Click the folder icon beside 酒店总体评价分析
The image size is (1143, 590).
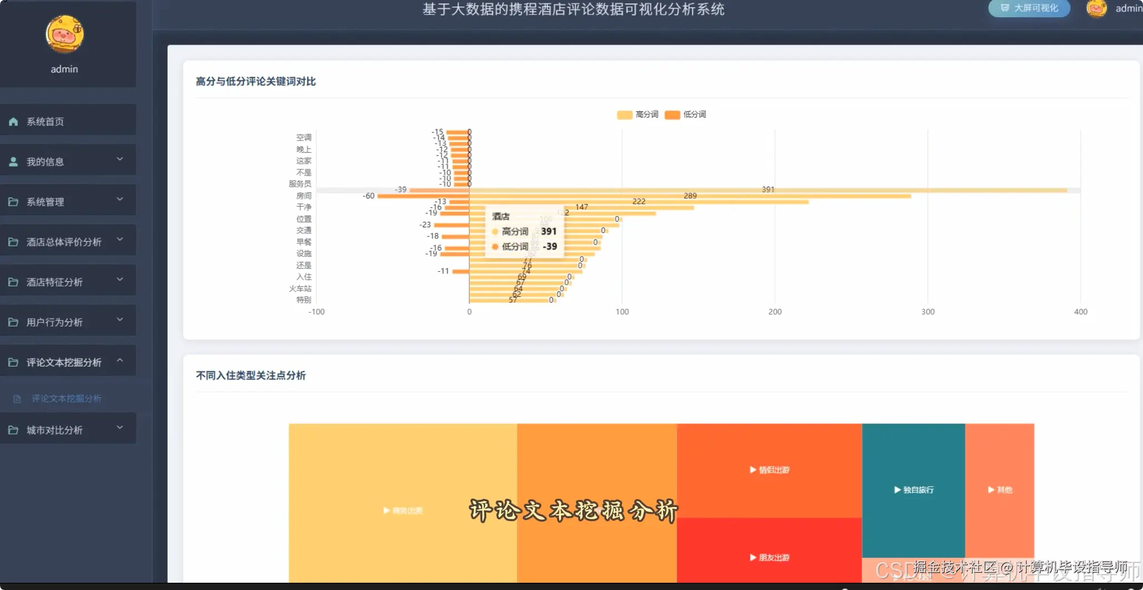tap(13, 242)
